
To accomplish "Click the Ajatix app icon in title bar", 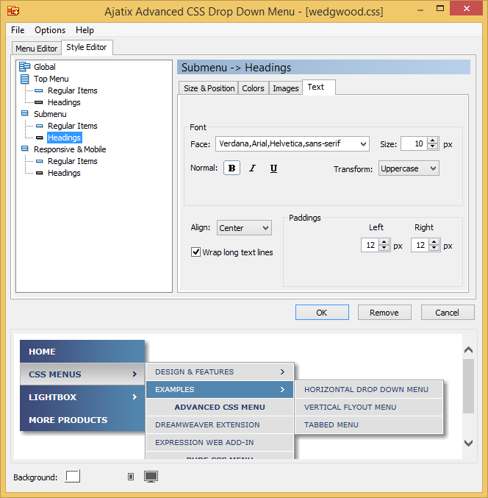I will click(x=13, y=11).
